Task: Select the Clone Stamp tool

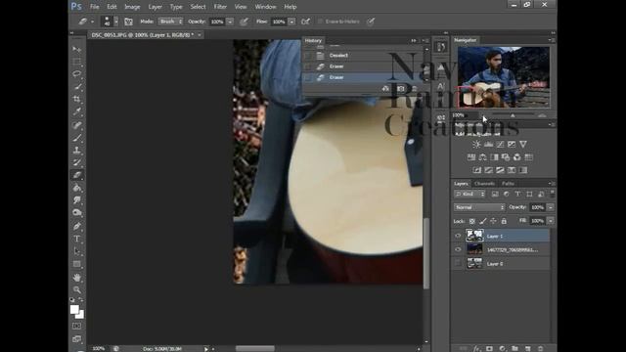Action: 76,150
